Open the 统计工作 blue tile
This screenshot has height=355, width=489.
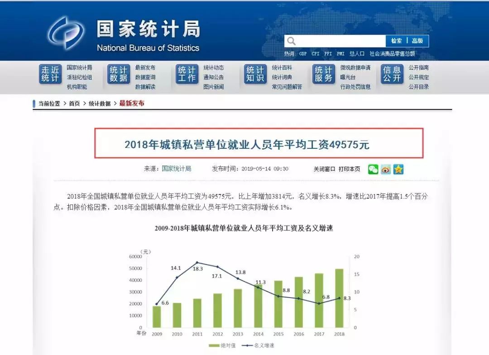[187, 74]
